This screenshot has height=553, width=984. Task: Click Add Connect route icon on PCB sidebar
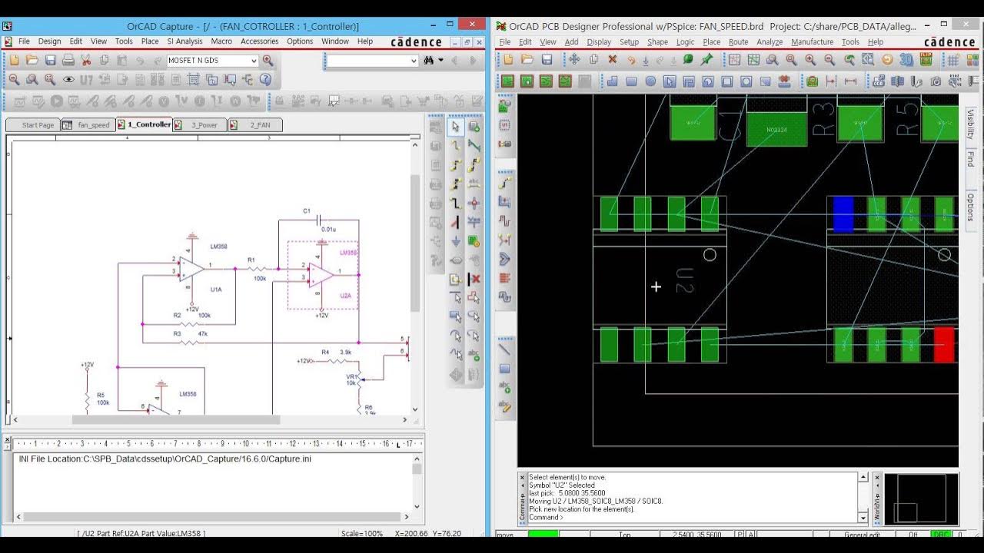(x=505, y=183)
